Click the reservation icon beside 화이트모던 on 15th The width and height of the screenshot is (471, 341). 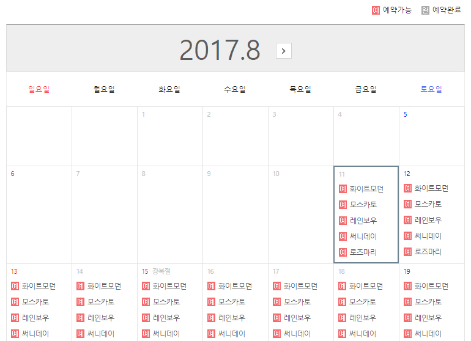(146, 286)
